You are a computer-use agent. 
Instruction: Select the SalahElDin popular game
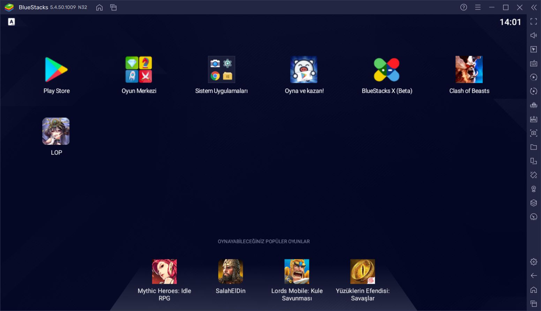(231, 272)
